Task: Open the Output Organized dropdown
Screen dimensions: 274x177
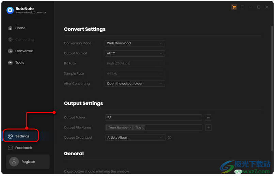Action: coord(135,138)
